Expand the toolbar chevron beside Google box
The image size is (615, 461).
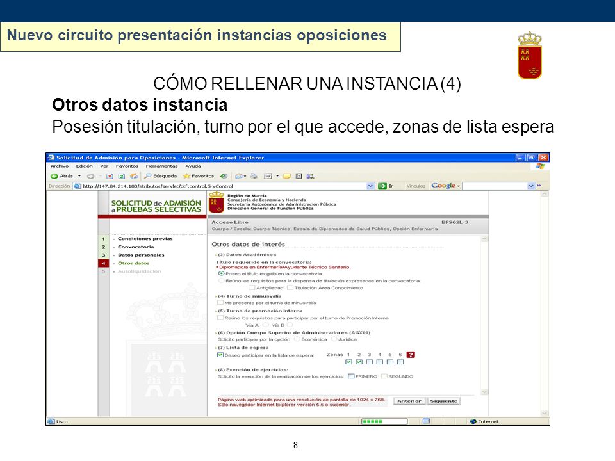[x=539, y=186]
